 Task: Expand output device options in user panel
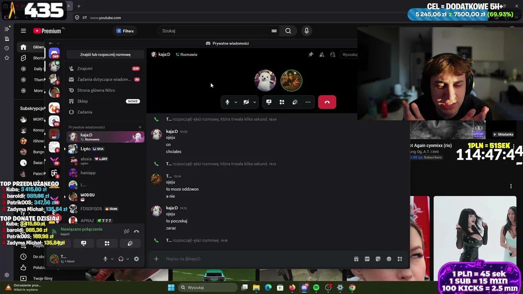point(127,259)
